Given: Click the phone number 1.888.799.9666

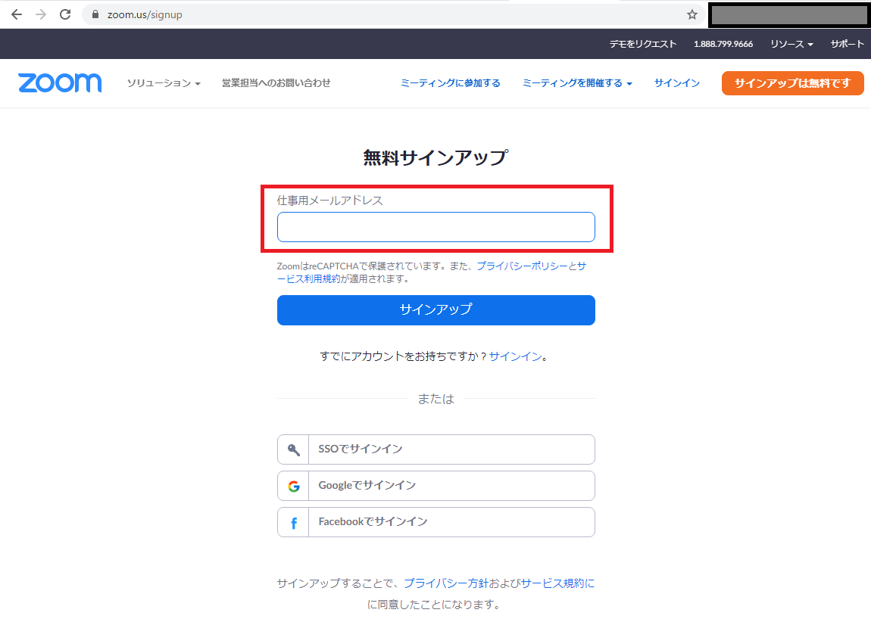Looking at the screenshot, I should 723,44.
